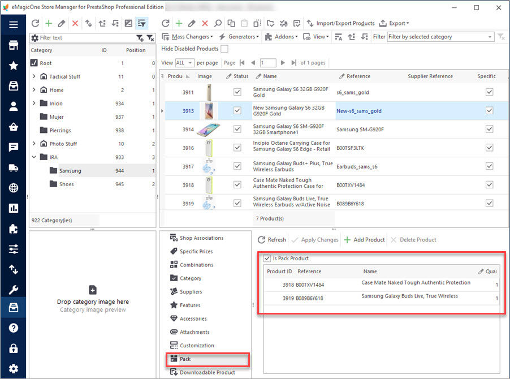Toggle status checkbox for product 3913
Screen dimensions: 510x379
(237, 111)
